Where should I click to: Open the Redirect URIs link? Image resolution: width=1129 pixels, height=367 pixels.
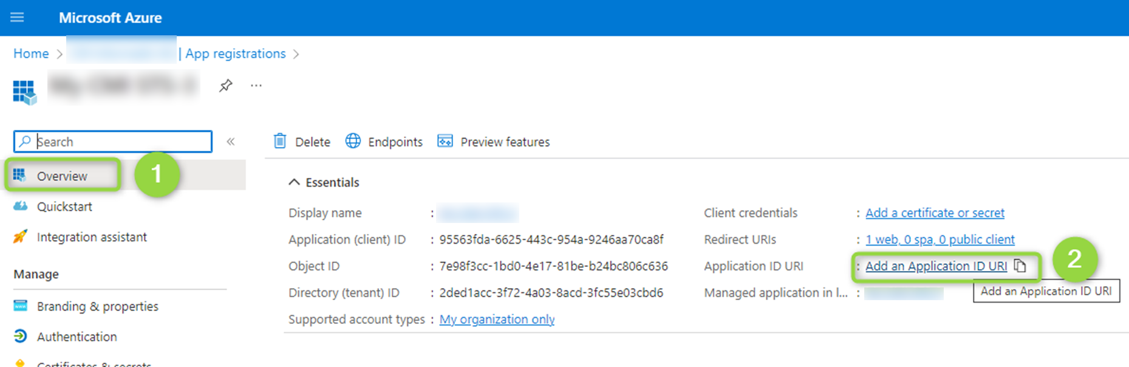tap(940, 239)
